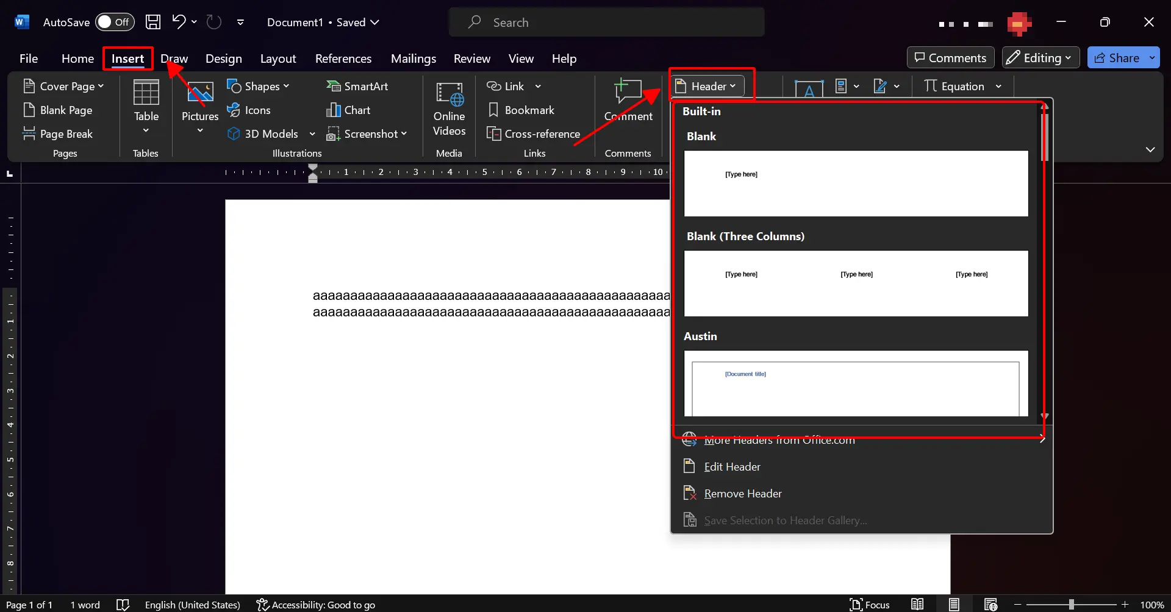
Task: Enable Focus mode
Action: pos(870,604)
